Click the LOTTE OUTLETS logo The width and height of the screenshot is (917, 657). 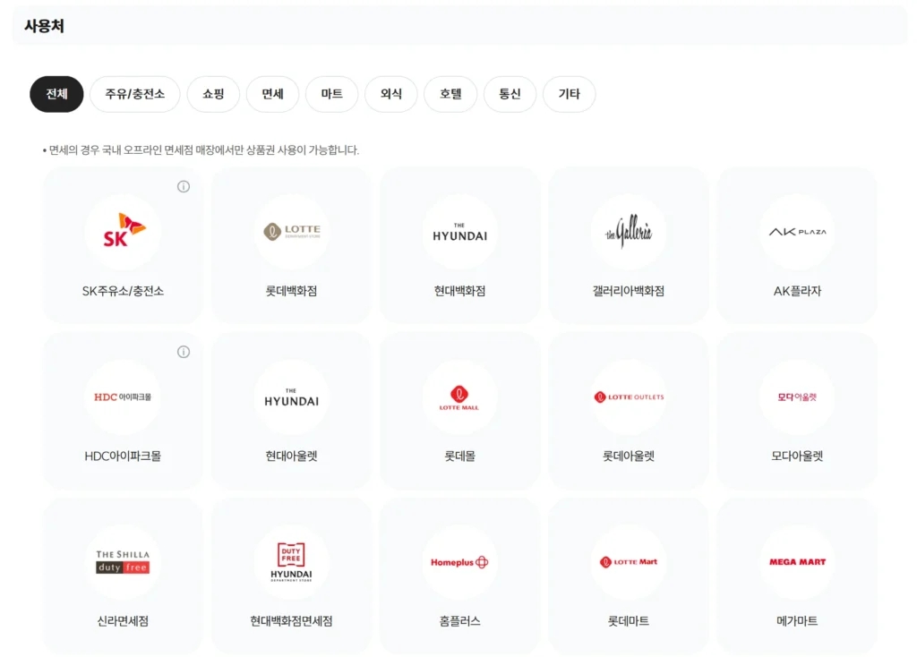click(628, 397)
